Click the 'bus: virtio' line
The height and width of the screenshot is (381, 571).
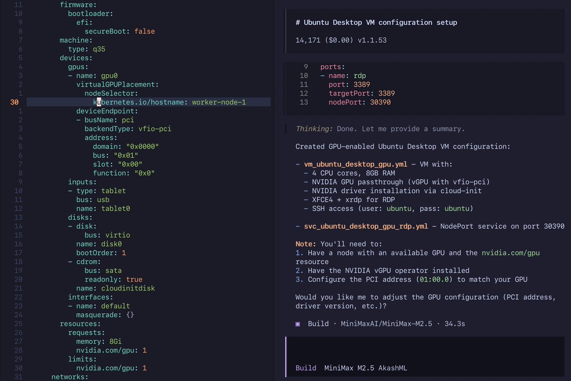tap(108, 235)
